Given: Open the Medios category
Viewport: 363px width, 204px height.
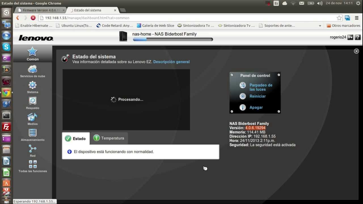Looking at the screenshot, I should click(32, 119).
